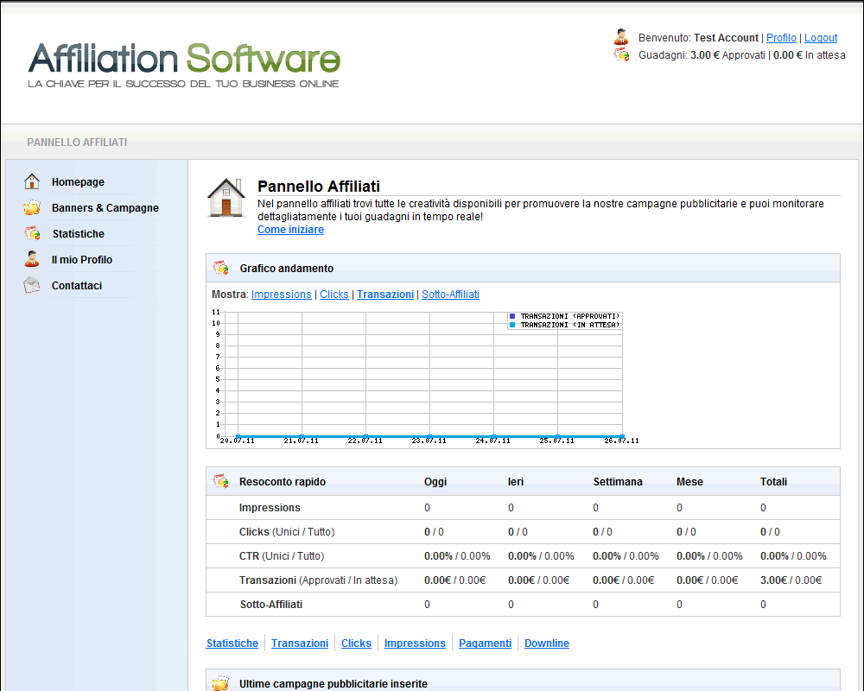Switch chart to Sotto-Affiliati view
Viewport: 864px width, 691px height.
pyautogui.click(x=450, y=295)
